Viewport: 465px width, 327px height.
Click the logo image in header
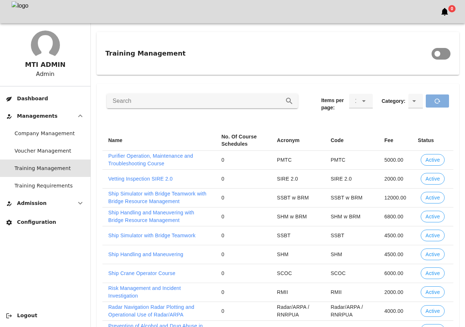click(x=20, y=5)
